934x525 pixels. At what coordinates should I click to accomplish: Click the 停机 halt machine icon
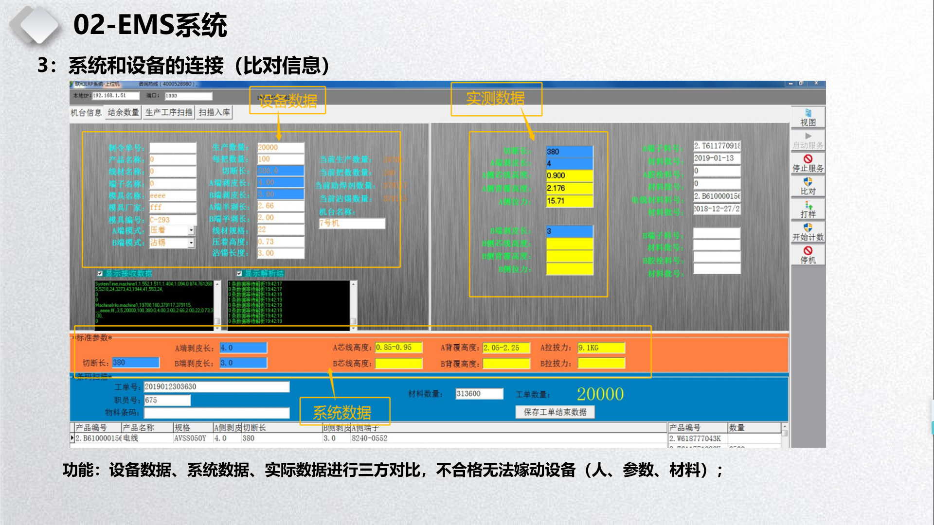(808, 250)
